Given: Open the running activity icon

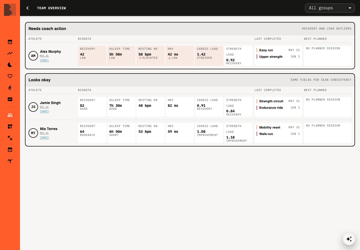Looking at the screenshot, I should tap(10, 88).
